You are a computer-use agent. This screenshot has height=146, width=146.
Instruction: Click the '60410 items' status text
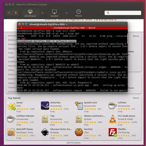click(x=74, y=143)
